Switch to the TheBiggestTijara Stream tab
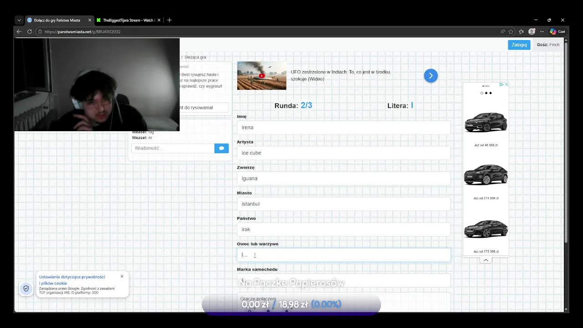583x328 pixels. point(129,20)
